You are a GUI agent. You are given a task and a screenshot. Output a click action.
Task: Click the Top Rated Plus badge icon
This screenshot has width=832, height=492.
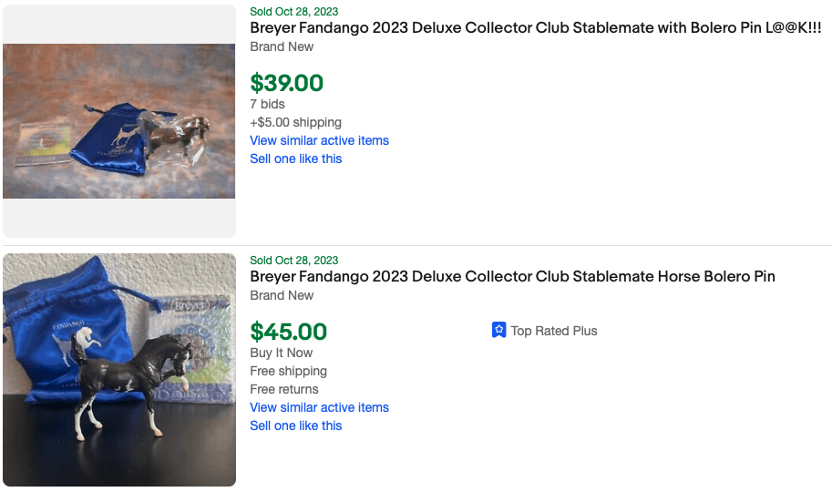click(498, 331)
